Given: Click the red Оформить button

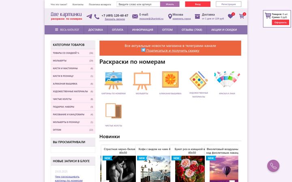Looking at the screenshot, I should pos(281,23).
